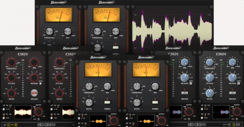
Task: Toggle SC HPF switch under far-left red-knob panel
Action: 4,109
